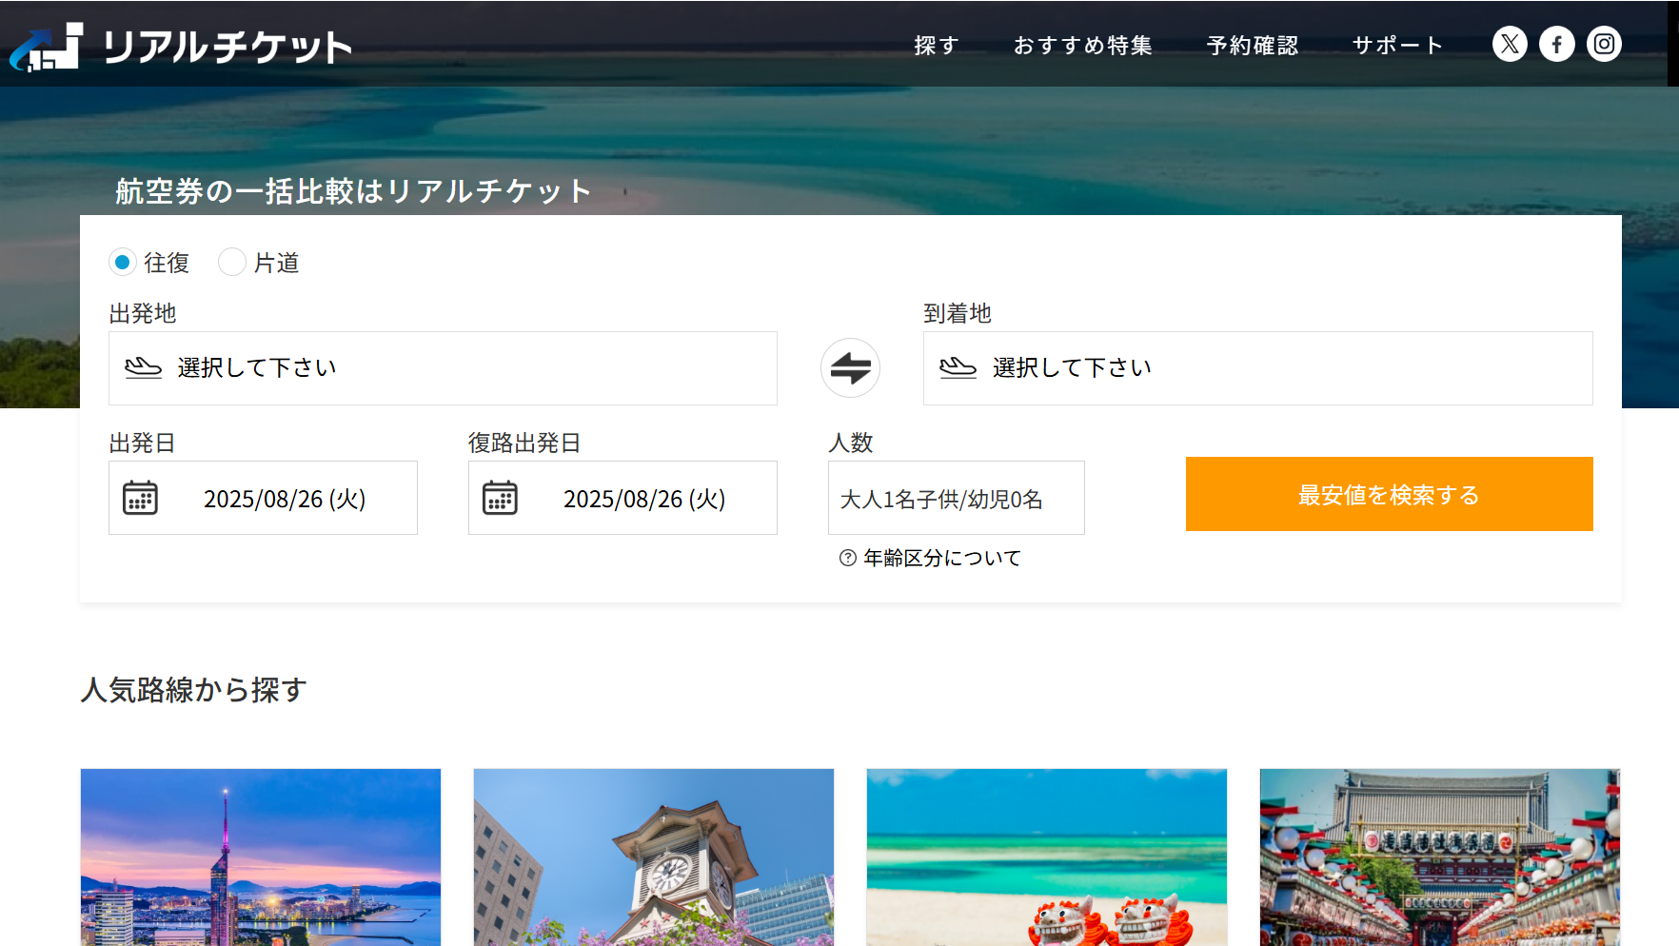Open the 年齢区分について link
The image size is (1679, 946).
click(941, 558)
